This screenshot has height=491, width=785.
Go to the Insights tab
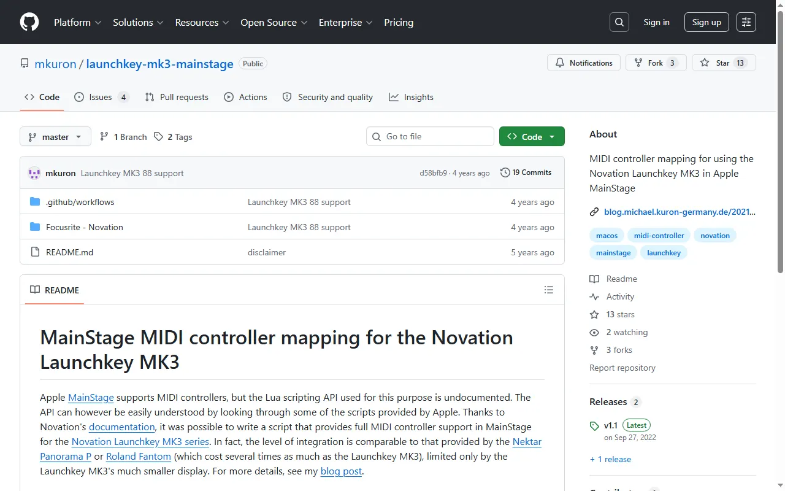[x=411, y=97]
